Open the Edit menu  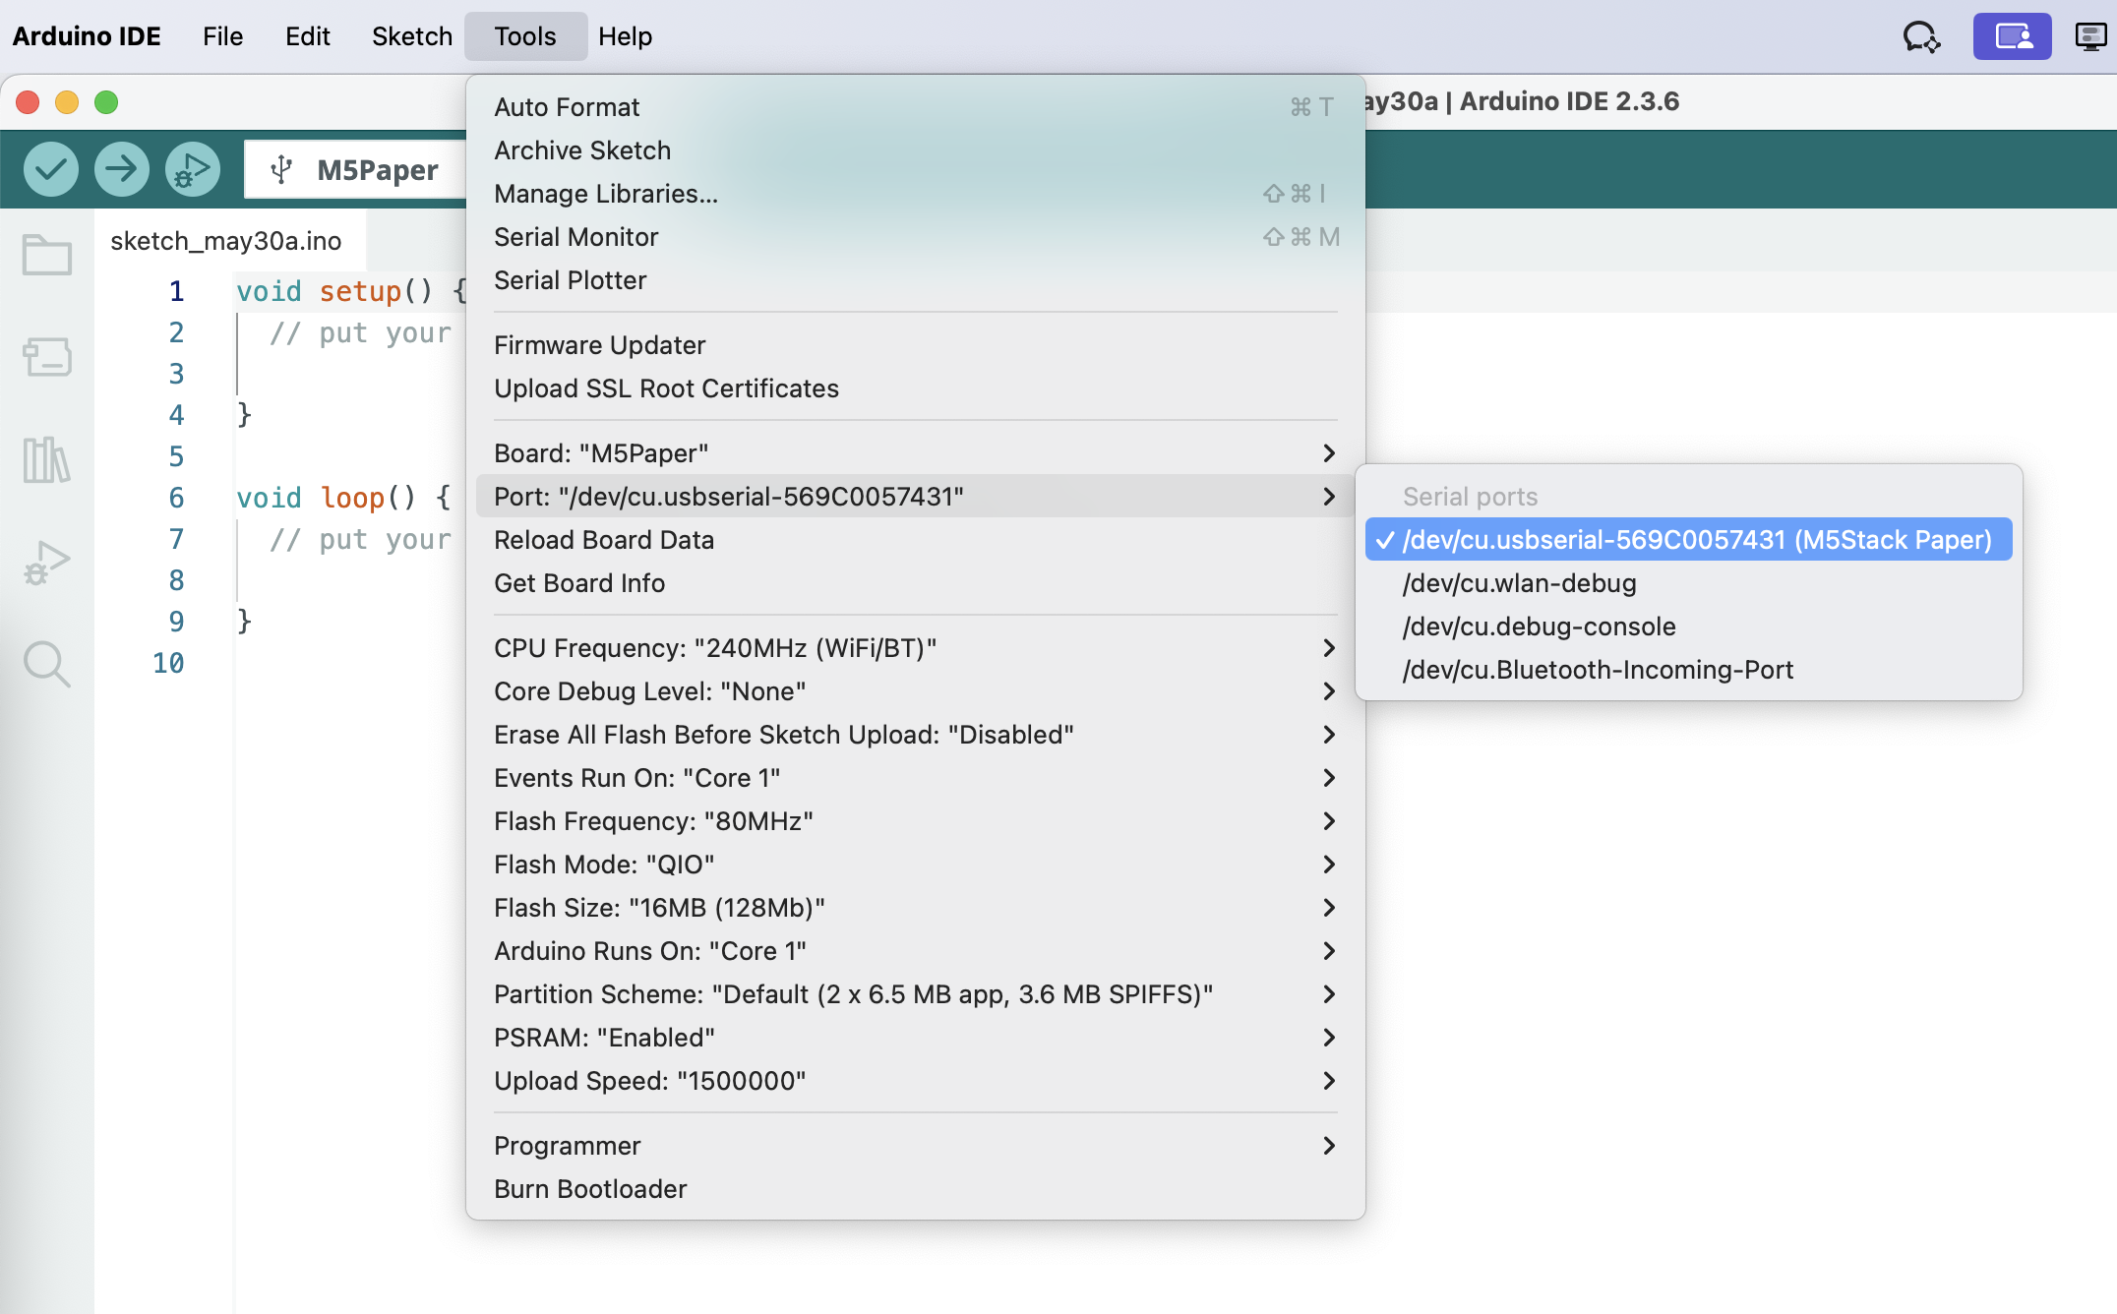pos(307,36)
